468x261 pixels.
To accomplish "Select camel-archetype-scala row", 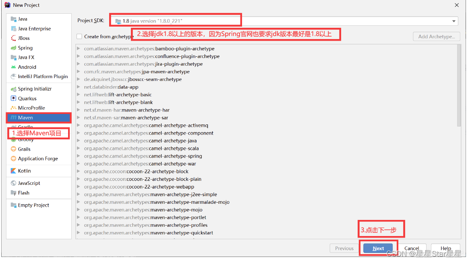I will pos(266,148).
